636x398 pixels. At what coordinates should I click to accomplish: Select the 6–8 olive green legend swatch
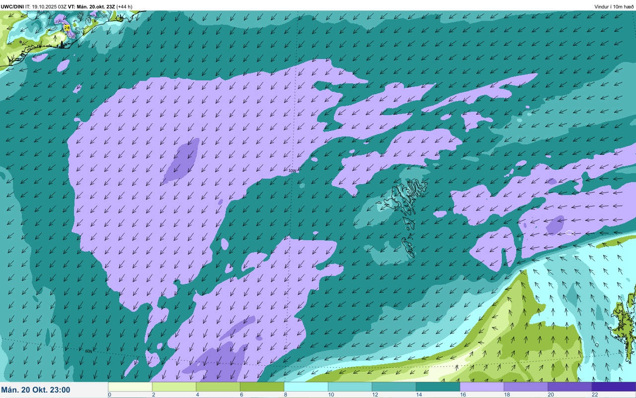tap(262, 387)
